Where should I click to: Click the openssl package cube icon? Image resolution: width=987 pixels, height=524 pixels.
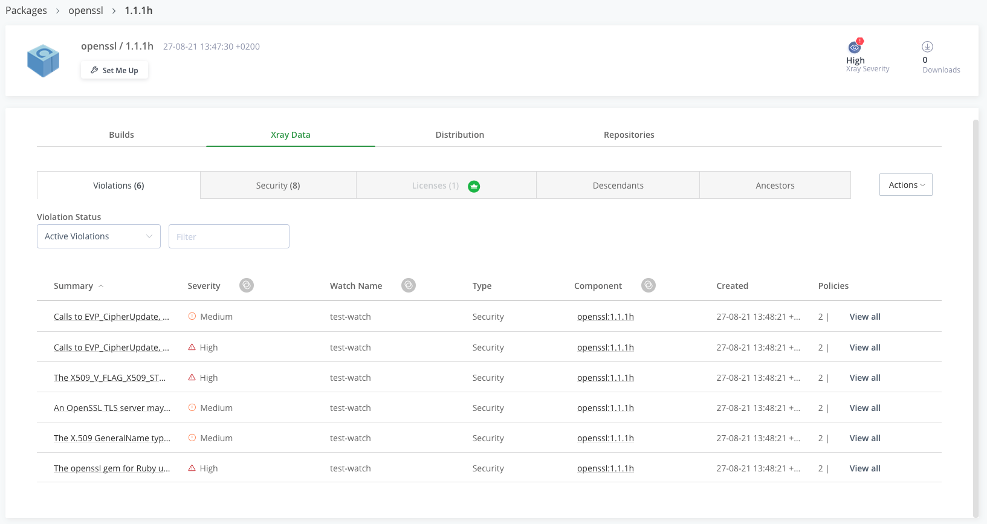44,60
